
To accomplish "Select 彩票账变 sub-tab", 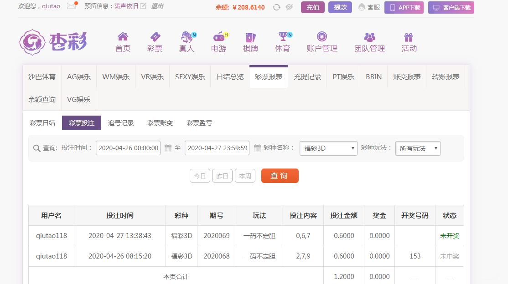I will (x=160, y=123).
